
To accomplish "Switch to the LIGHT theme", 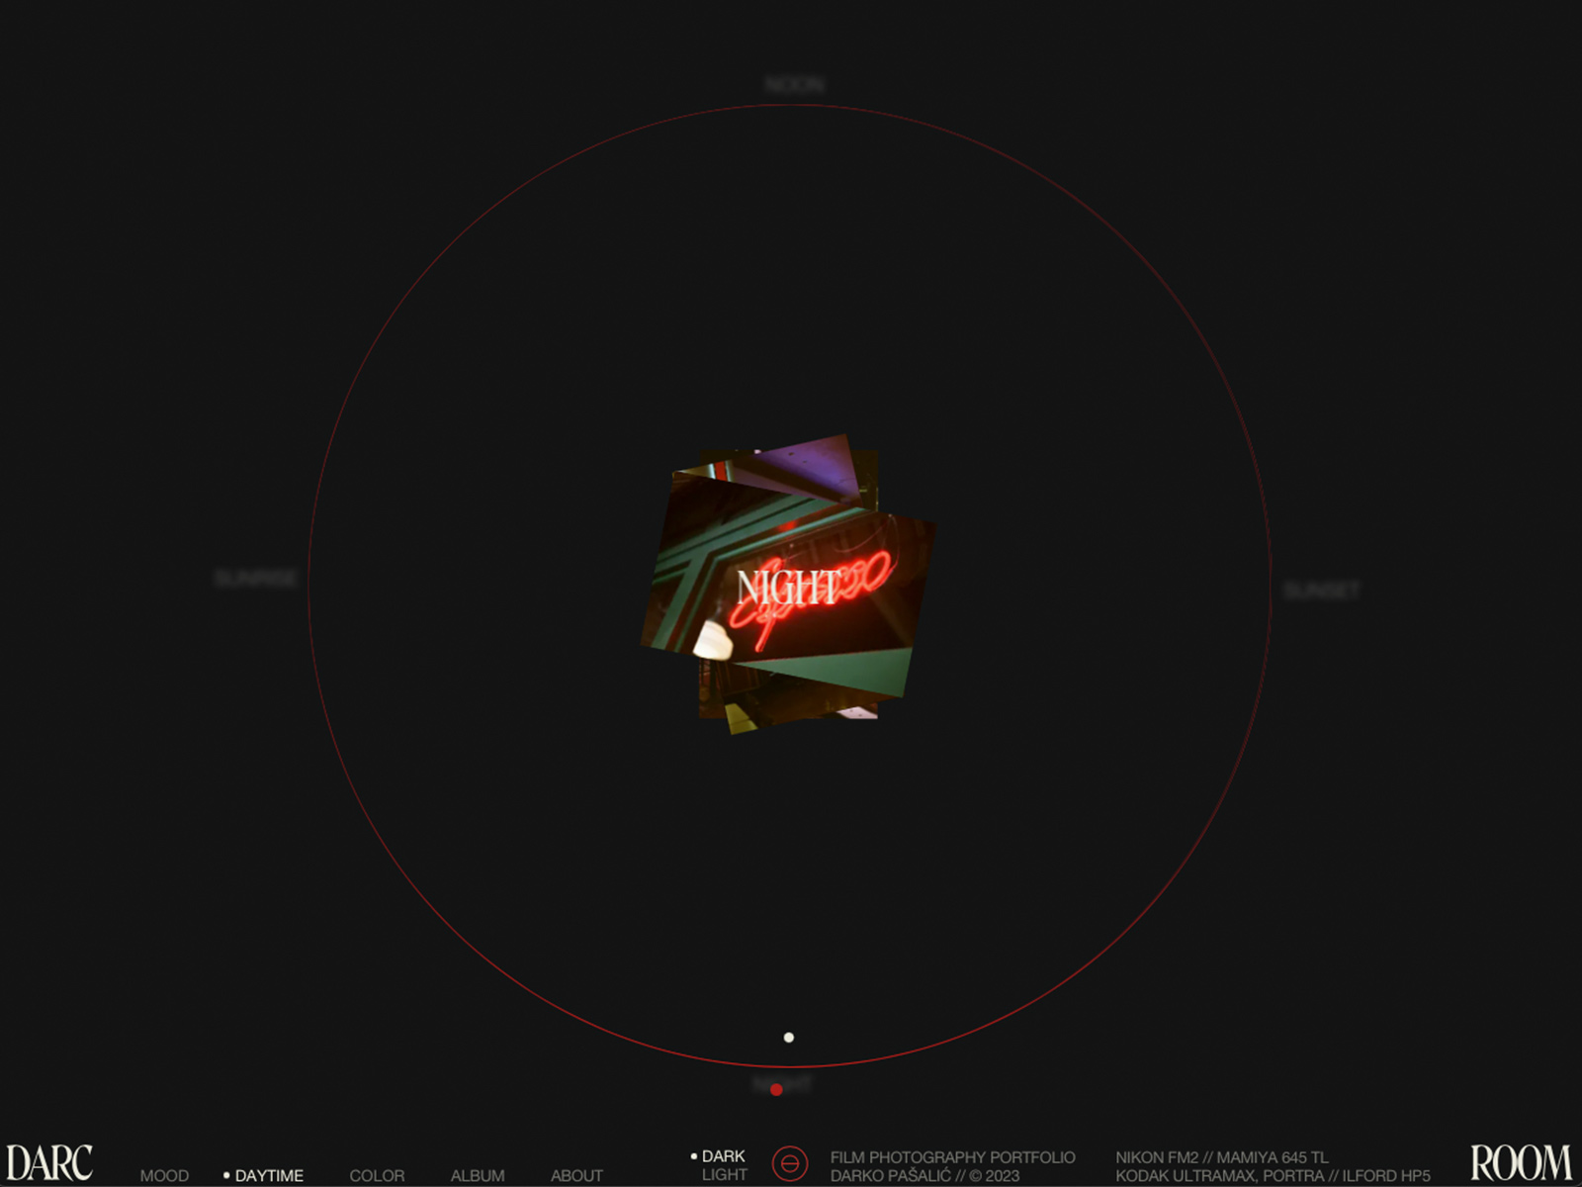I will click(724, 1175).
